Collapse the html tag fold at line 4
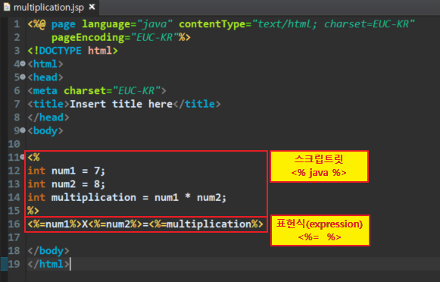Image resolution: width=440 pixels, height=282 pixels. [x=23, y=64]
